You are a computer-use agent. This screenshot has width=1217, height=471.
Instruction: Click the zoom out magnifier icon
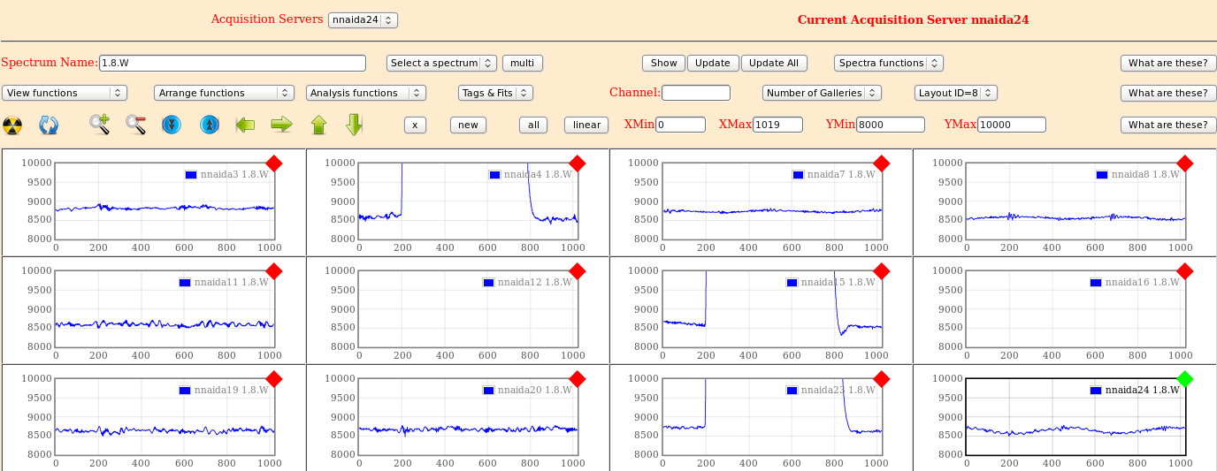tap(136, 125)
